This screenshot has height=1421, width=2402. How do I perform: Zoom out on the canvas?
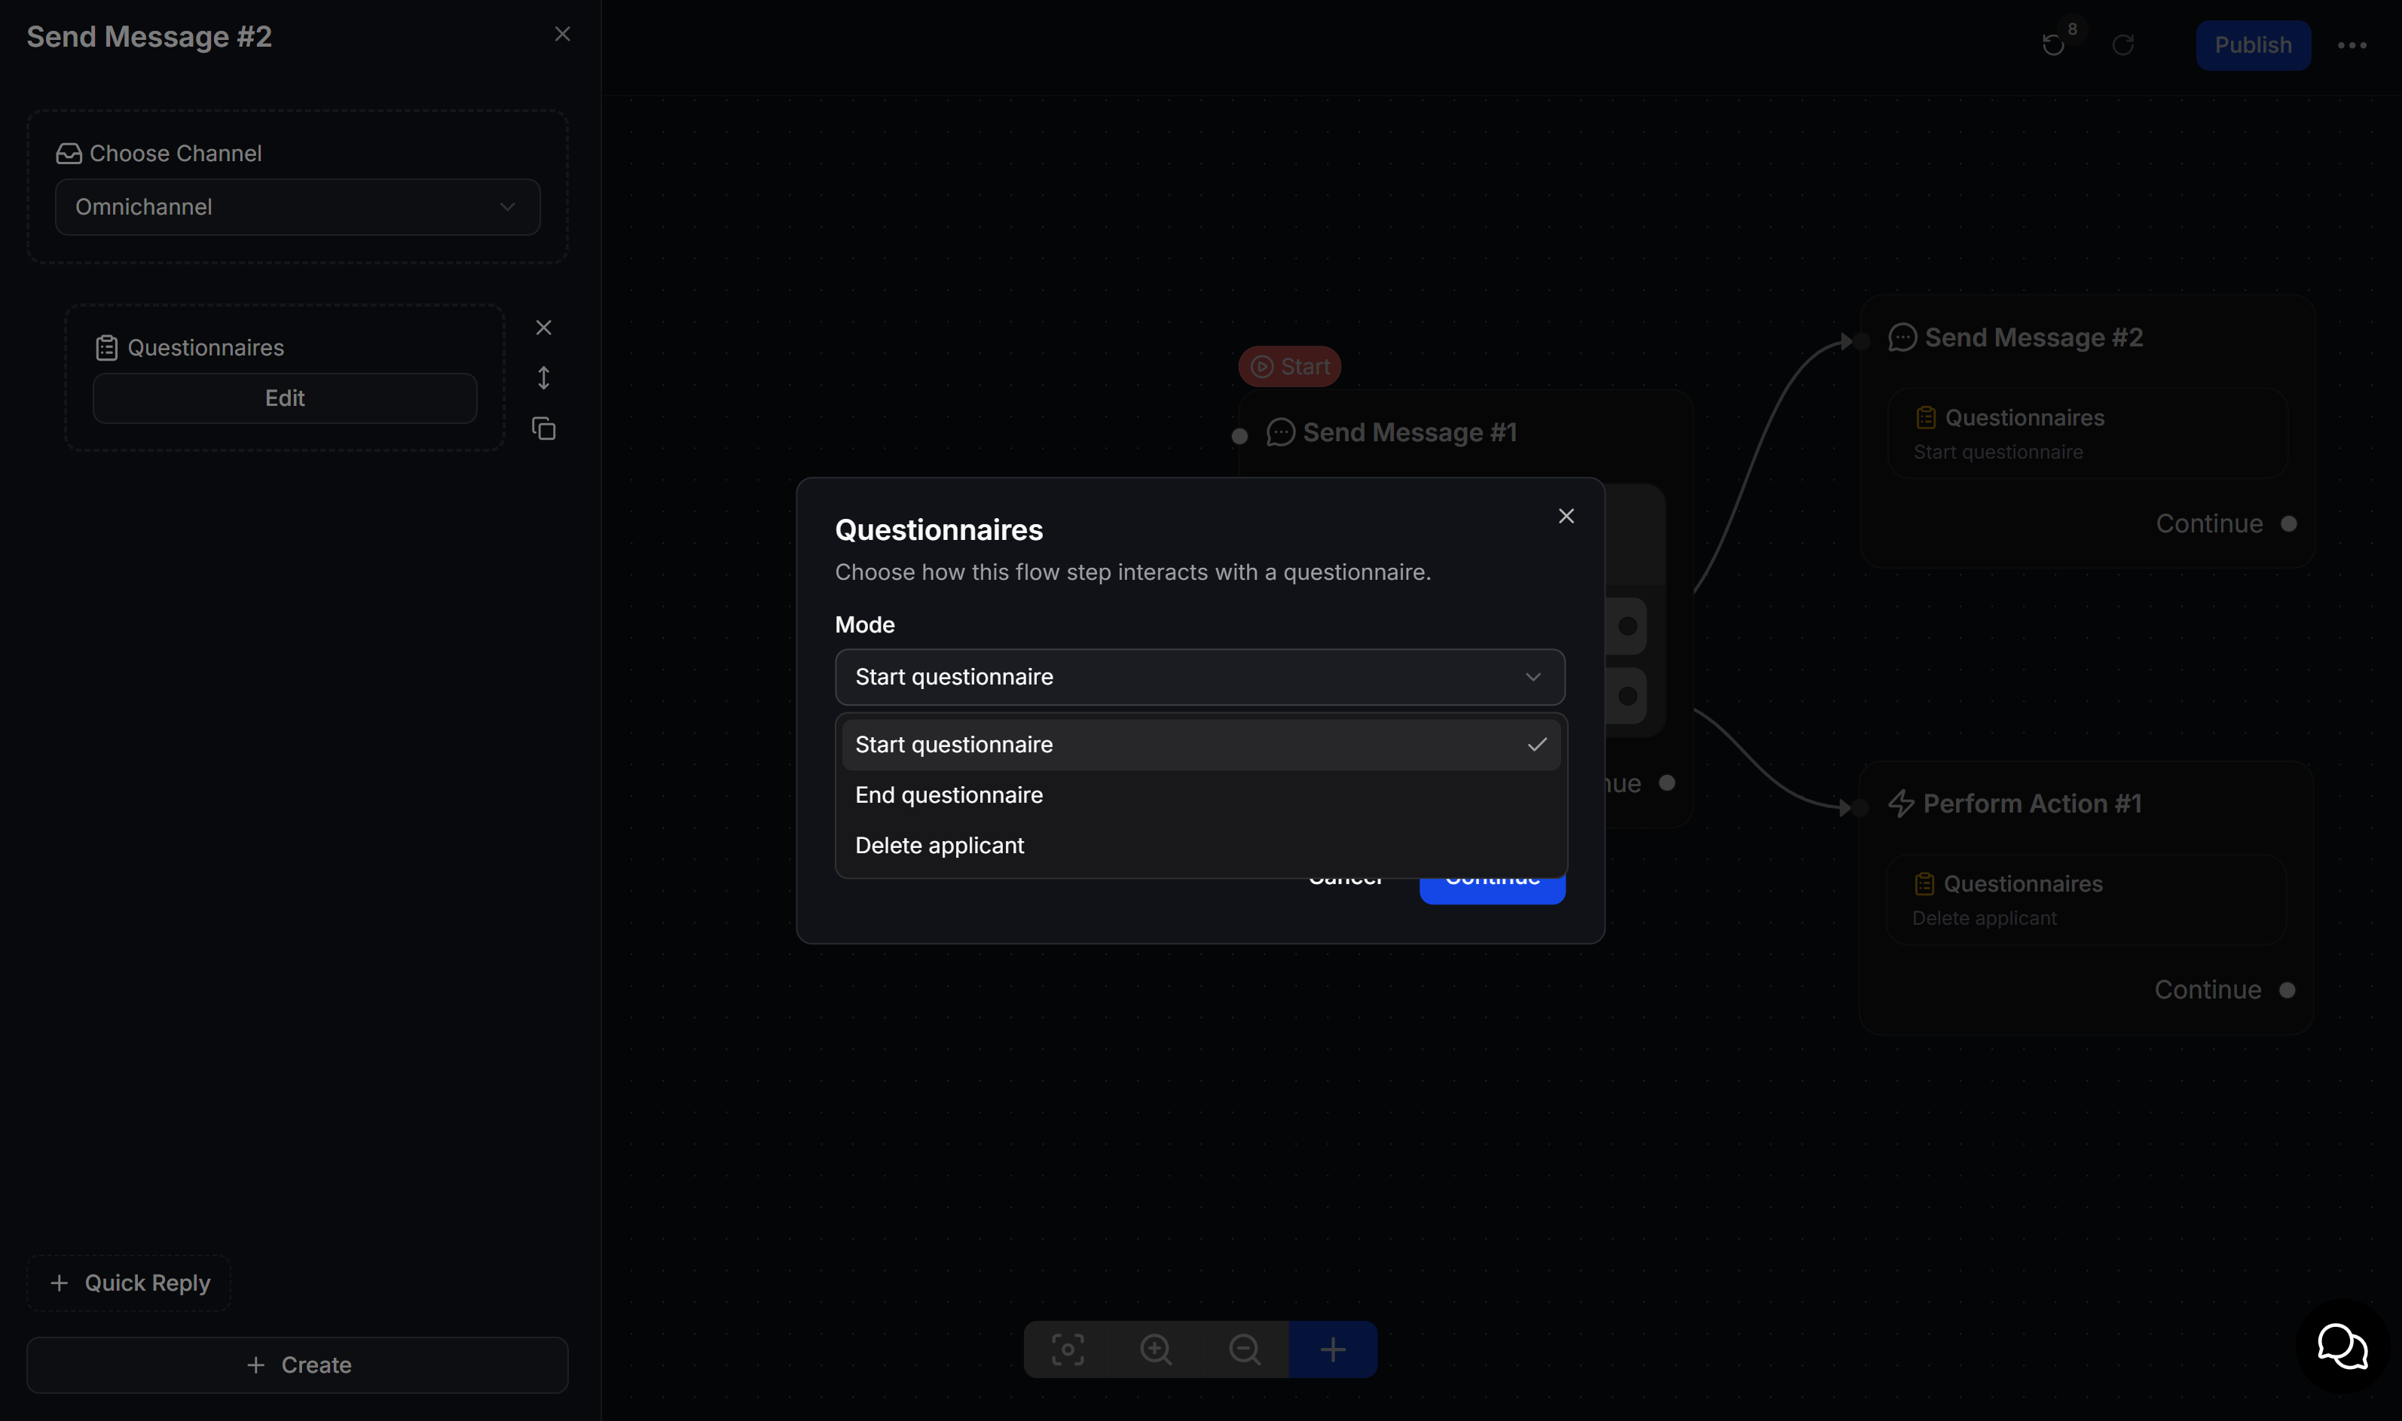pyautogui.click(x=1245, y=1350)
